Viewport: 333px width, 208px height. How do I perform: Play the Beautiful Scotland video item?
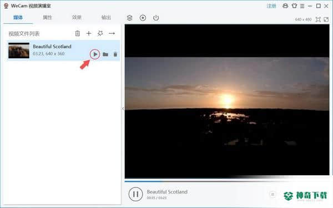[95, 54]
